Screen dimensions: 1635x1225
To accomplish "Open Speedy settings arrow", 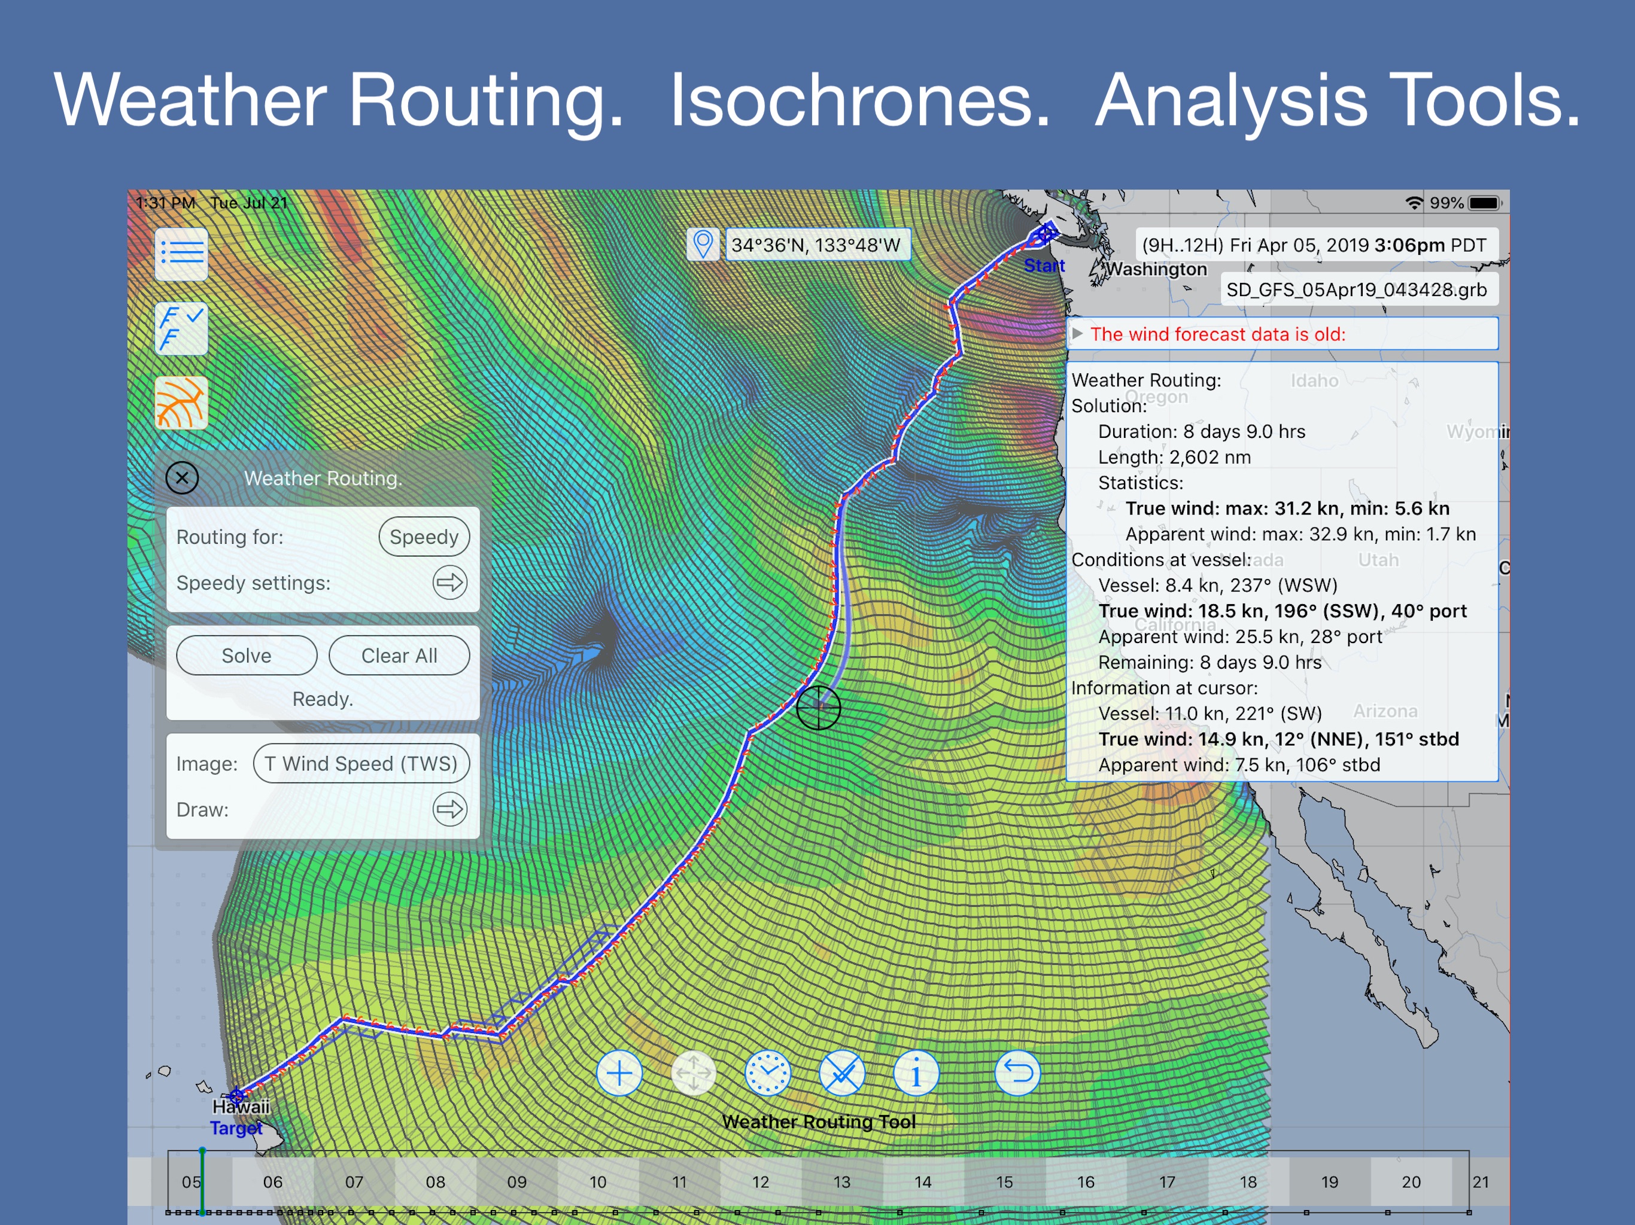I will [449, 583].
